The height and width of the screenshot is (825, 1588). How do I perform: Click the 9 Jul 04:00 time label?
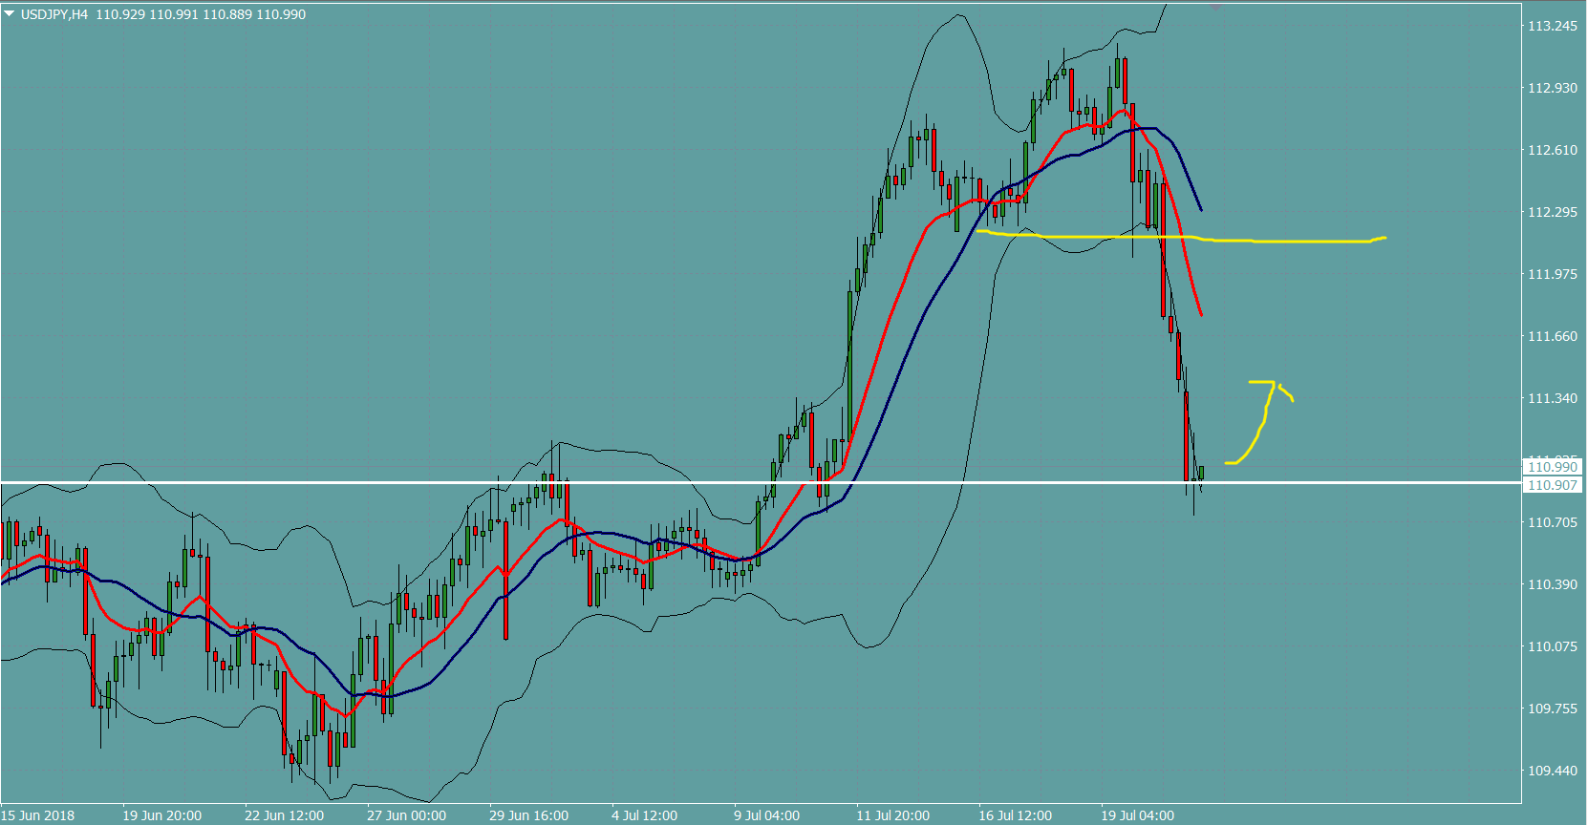point(766,815)
